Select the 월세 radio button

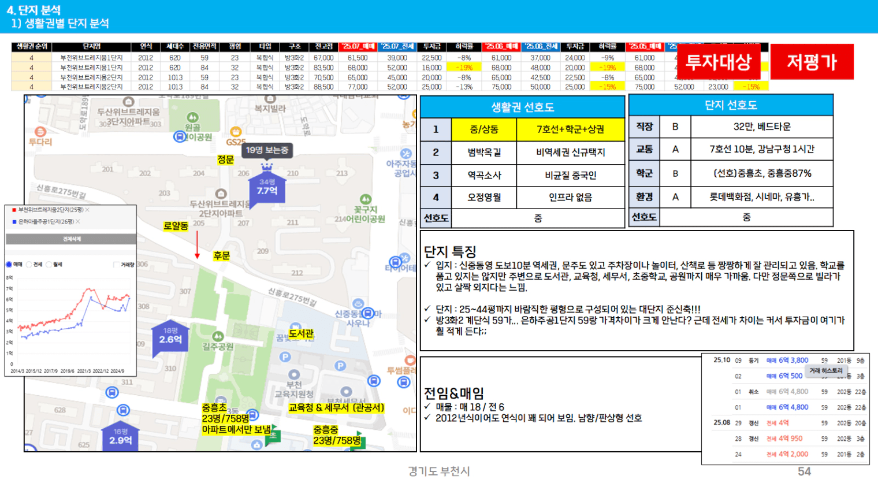tap(49, 265)
